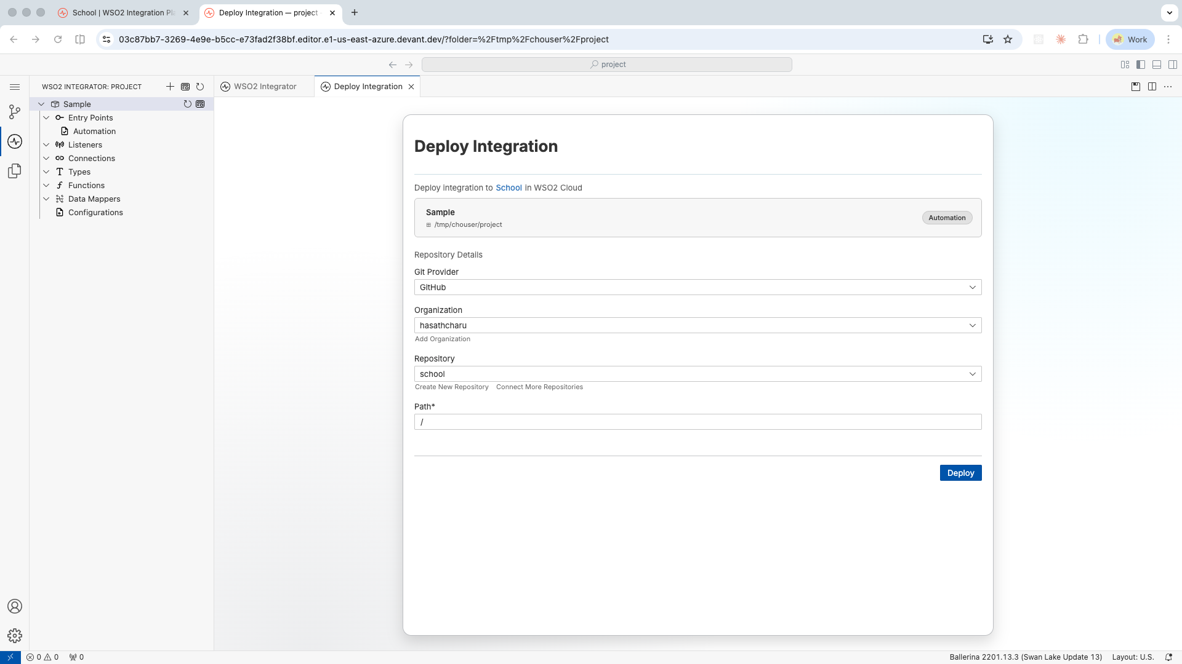Click the customize layout icon

(1125, 65)
